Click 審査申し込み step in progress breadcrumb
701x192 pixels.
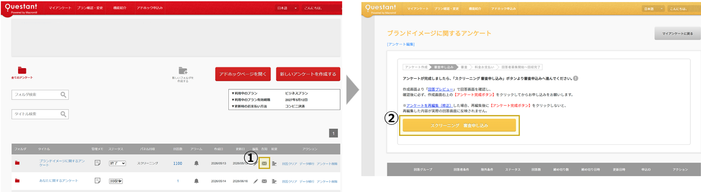coord(444,67)
